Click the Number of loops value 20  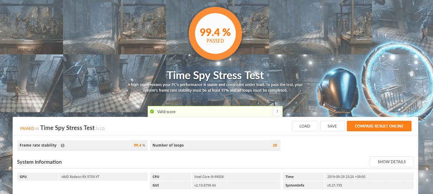tap(275, 145)
